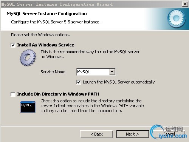Enable Install As Windows Service checkbox
The height and width of the screenshot is (142, 189).
pos(13,45)
